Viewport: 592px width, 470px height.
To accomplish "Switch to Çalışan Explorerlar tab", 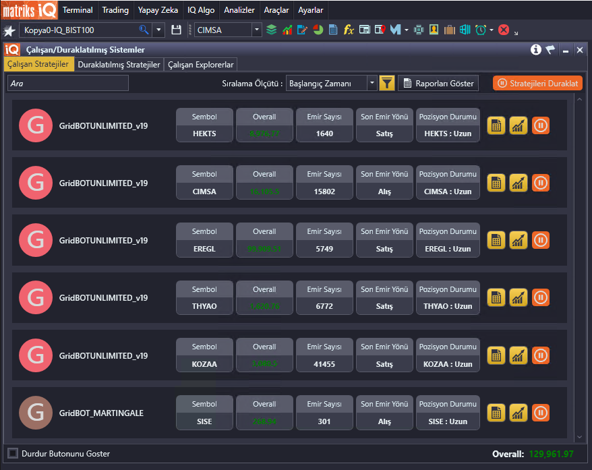I will pos(200,65).
